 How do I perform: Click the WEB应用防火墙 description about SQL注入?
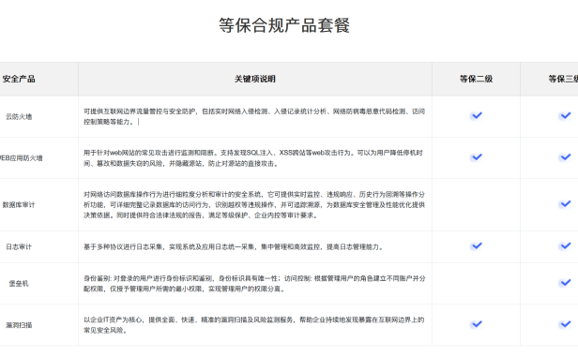pyautogui.click(x=253, y=158)
